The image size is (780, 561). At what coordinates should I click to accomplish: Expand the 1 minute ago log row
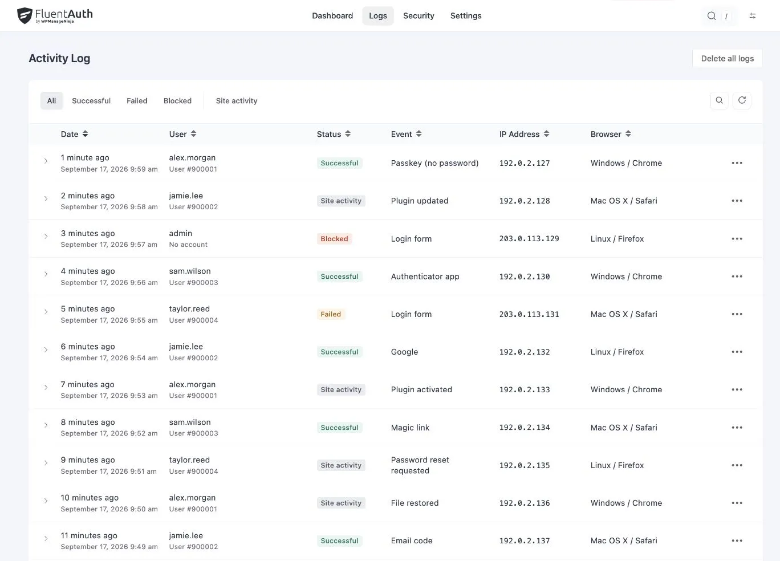46,161
